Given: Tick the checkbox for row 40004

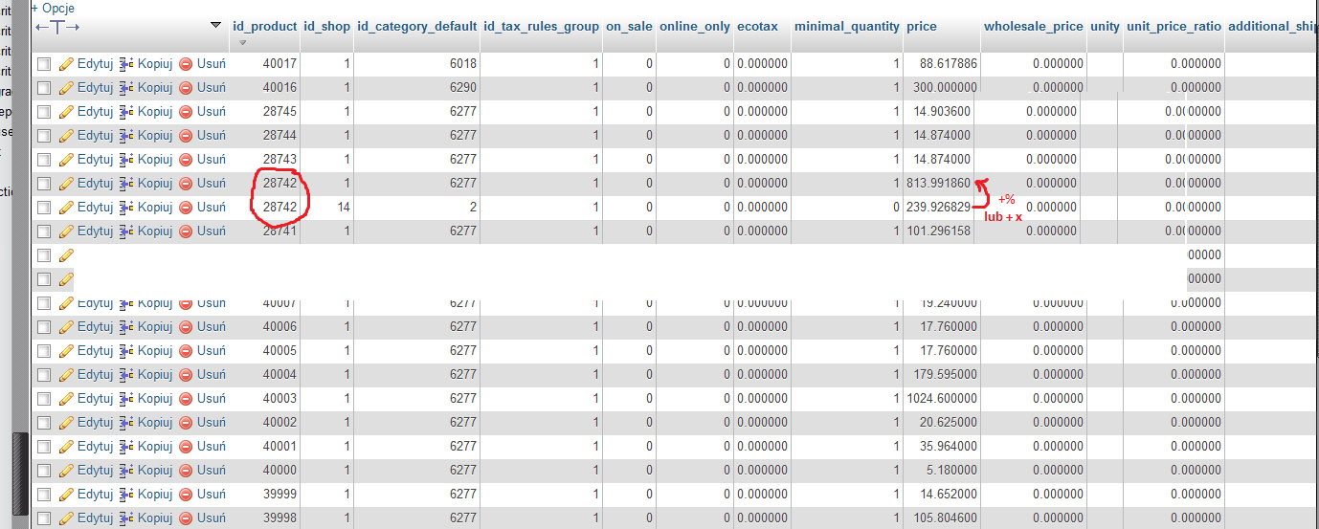Looking at the screenshot, I should point(44,375).
